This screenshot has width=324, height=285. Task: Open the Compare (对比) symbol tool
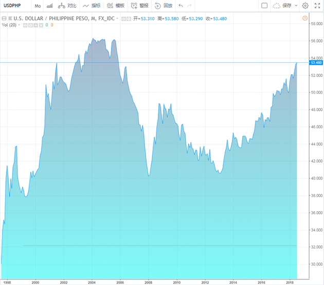pyautogui.click(x=67, y=6)
